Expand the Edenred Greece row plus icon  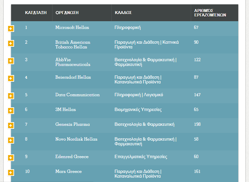pos(11,158)
